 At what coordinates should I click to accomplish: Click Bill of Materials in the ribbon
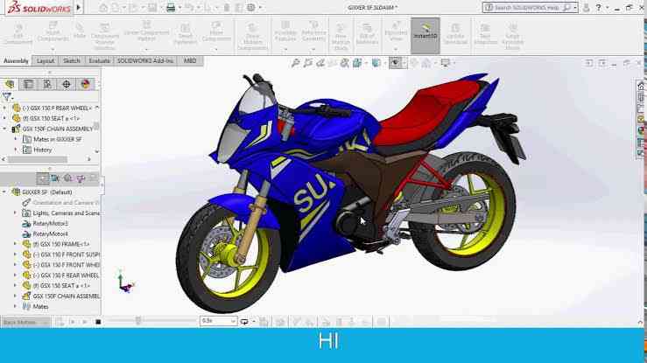coord(367,35)
